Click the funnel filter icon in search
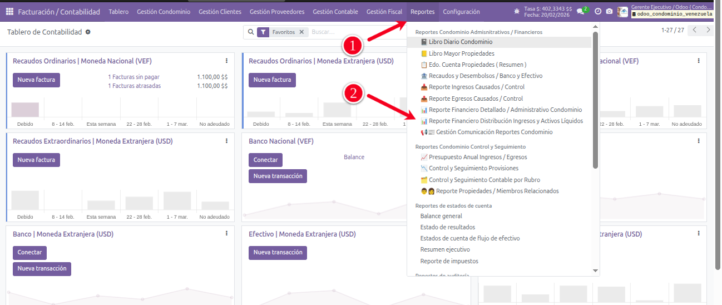 (x=263, y=32)
